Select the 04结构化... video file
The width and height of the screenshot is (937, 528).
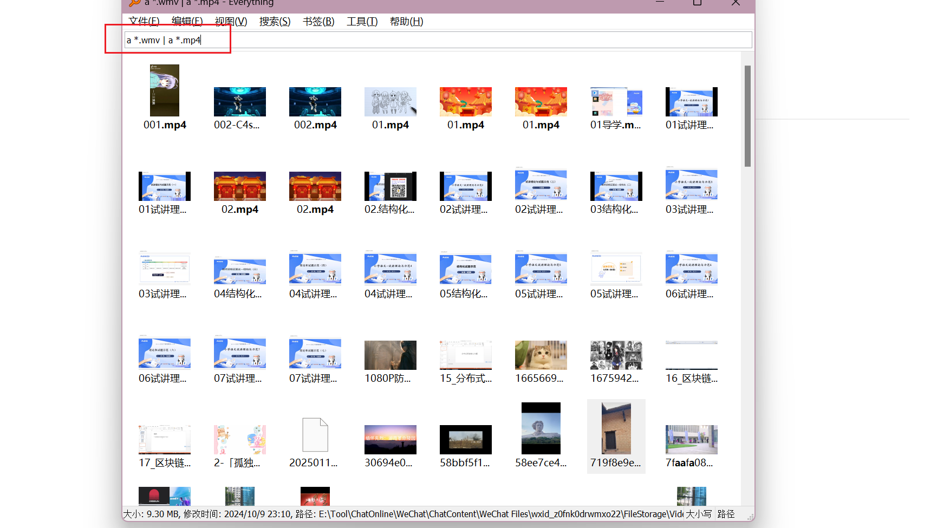click(240, 277)
